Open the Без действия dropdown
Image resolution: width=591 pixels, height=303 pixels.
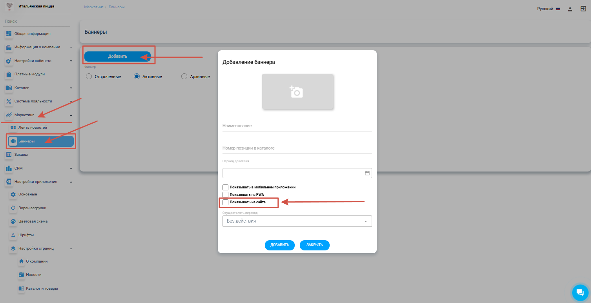(x=297, y=221)
